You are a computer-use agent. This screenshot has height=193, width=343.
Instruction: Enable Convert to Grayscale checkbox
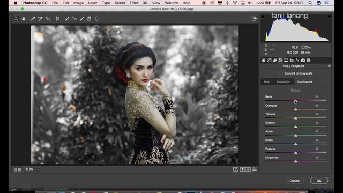[x=281, y=73]
